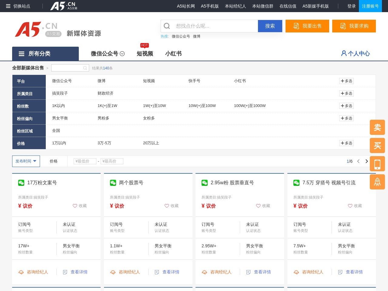Open the 小红书 navigation tab
The image size is (388, 291).
[173, 54]
